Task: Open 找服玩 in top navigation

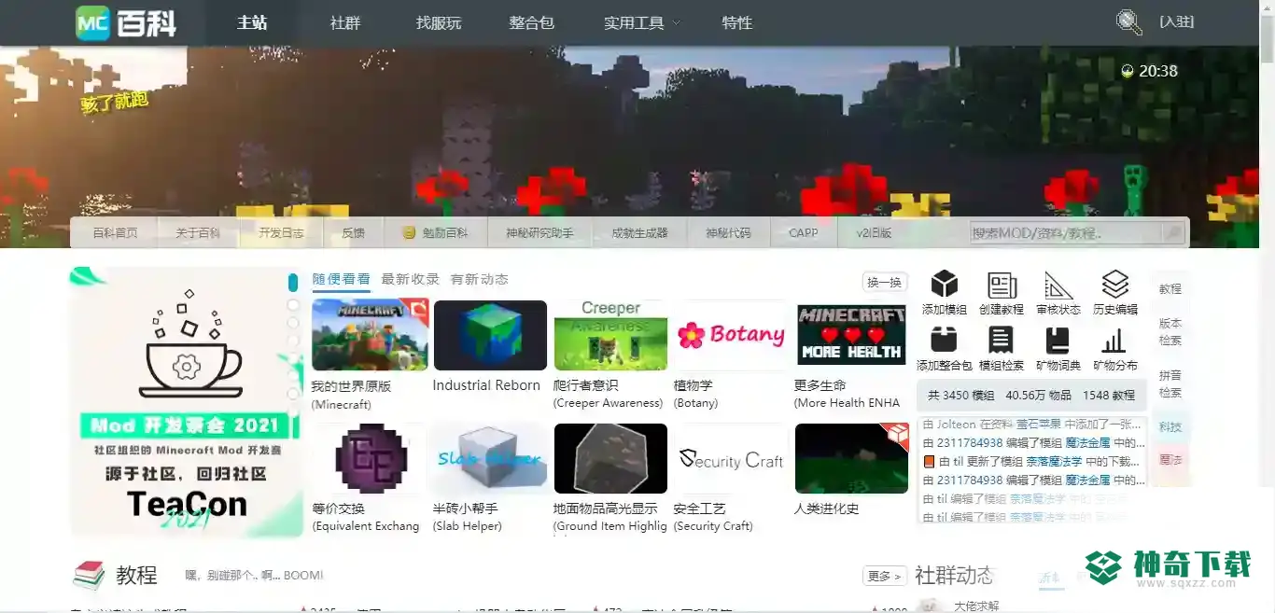Action: [439, 23]
